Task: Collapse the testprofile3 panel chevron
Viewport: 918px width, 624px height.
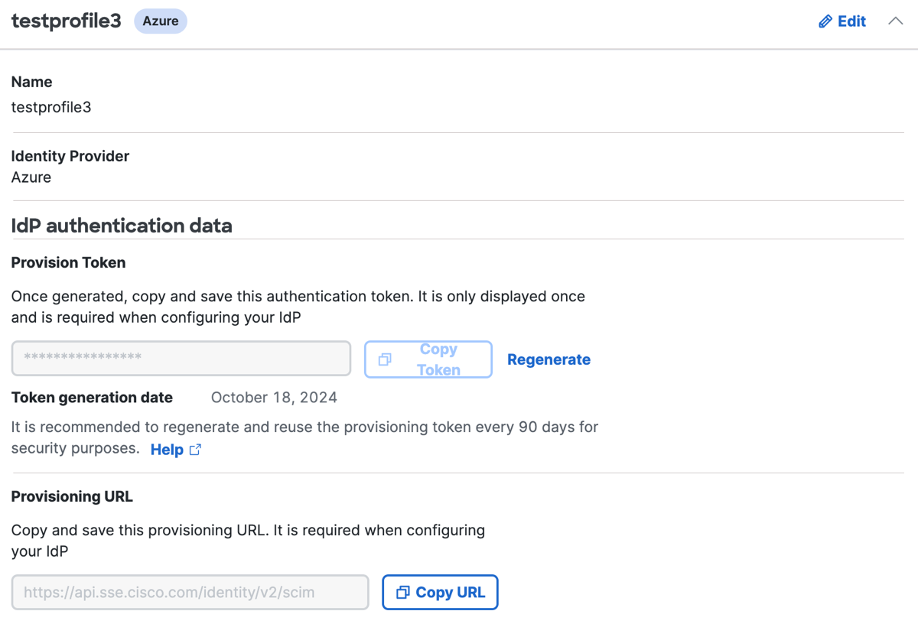Action: pos(895,21)
